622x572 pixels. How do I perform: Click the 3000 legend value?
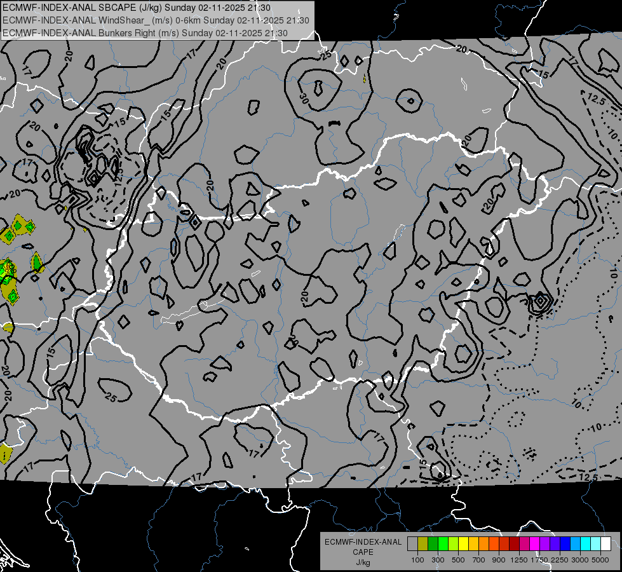[x=580, y=560]
